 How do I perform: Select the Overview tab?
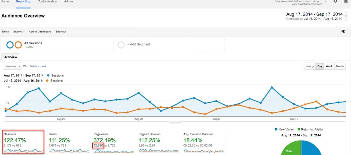tap(10, 57)
